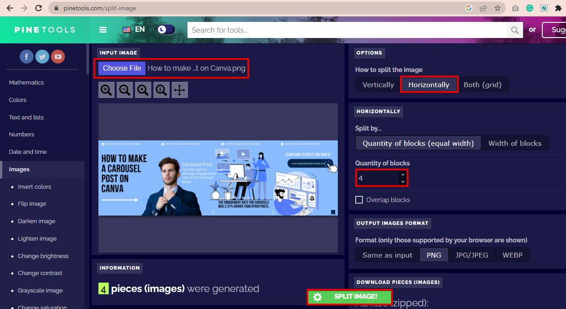
Task: Share this page icon
Action: [483, 8]
